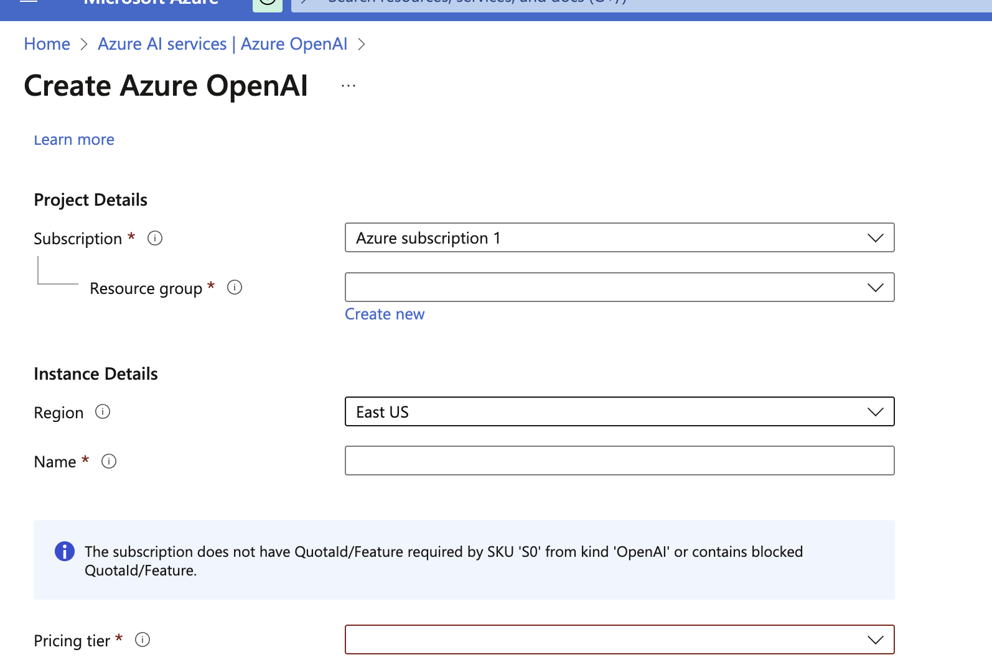Open the ellipsis menu beside Create Azure OpenAI
Viewport: 992px width, 660px height.
(x=349, y=86)
